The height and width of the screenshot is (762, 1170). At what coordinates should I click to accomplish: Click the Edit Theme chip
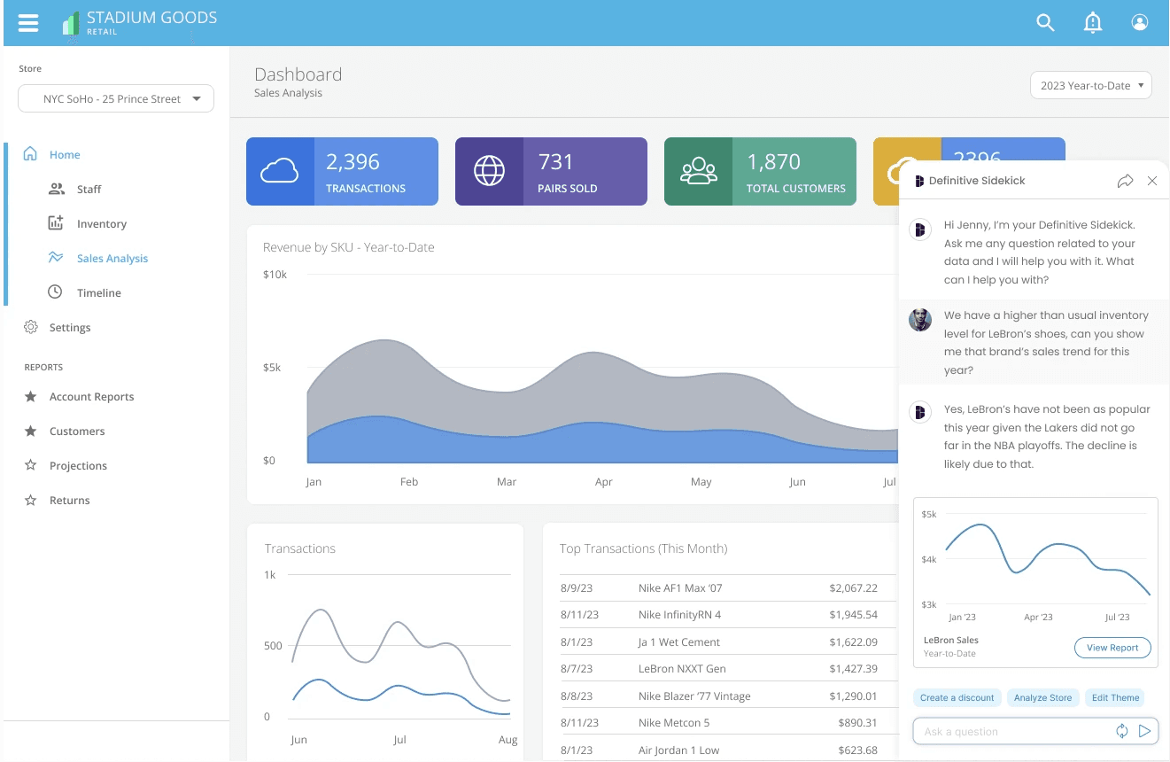coord(1115,697)
